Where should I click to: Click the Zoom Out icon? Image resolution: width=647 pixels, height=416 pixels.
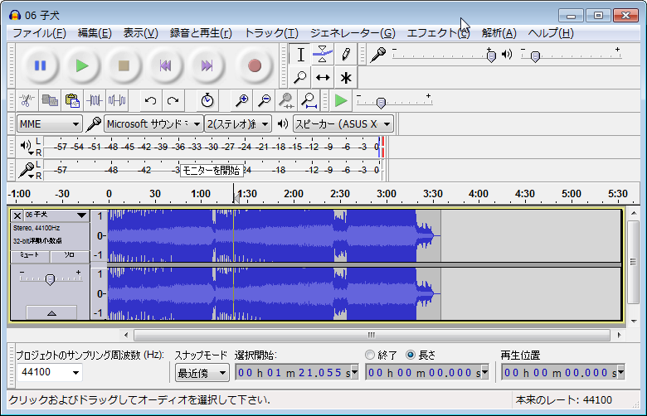coord(264,100)
